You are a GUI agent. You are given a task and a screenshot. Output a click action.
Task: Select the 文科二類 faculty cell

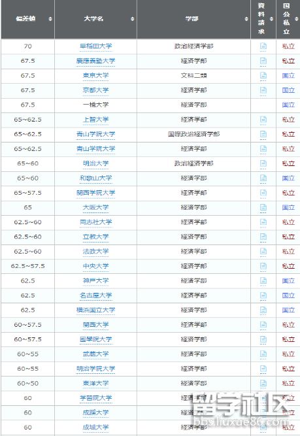click(x=193, y=76)
